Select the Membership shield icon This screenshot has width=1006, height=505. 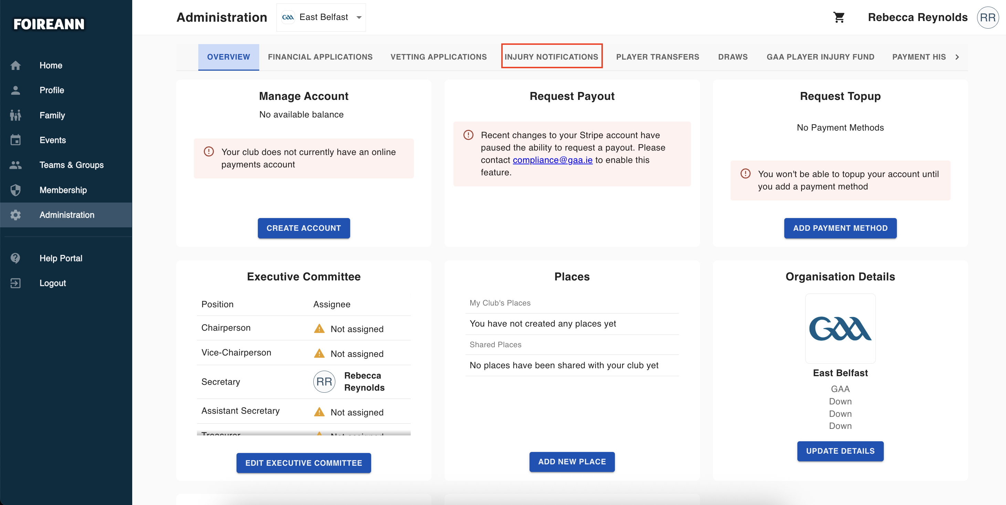15,190
